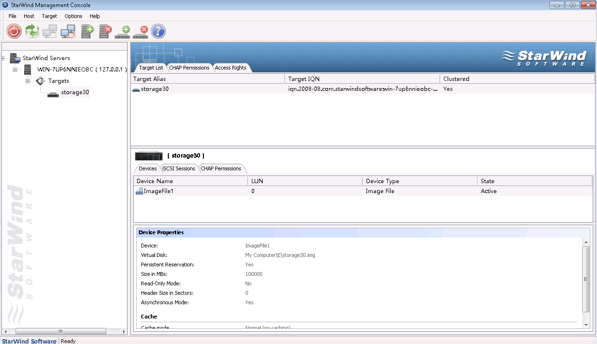
Task: Click the StarWind Servers tree icon
Action: [15, 58]
